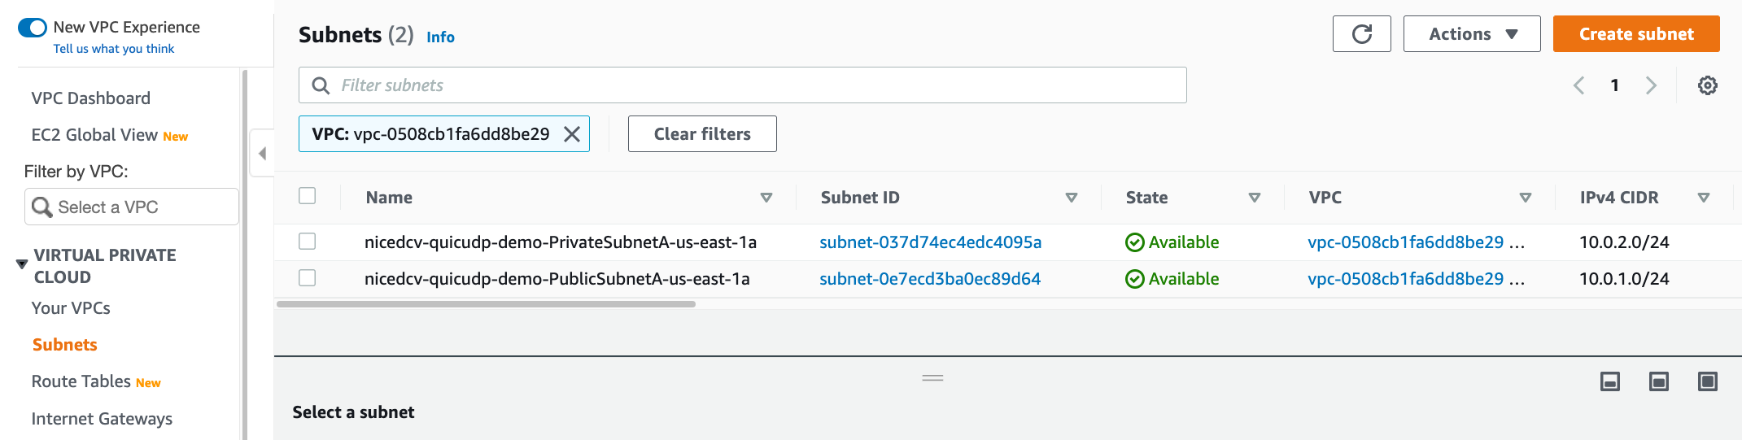Open table preferences gear icon
The width and height of the screenshot is (1742, 440).
pos(1707,85)
